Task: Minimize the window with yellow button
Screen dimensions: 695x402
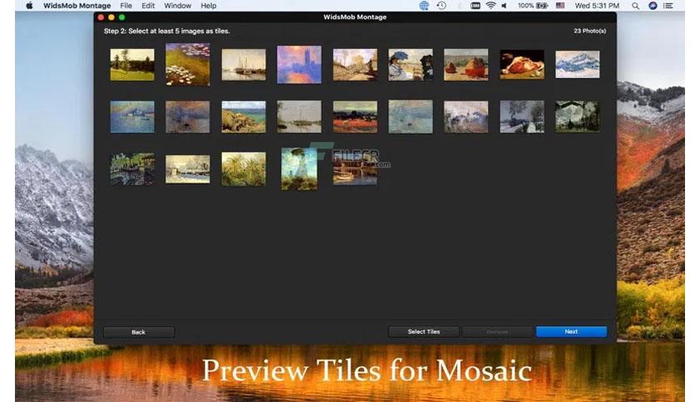Action: point(111,17)
